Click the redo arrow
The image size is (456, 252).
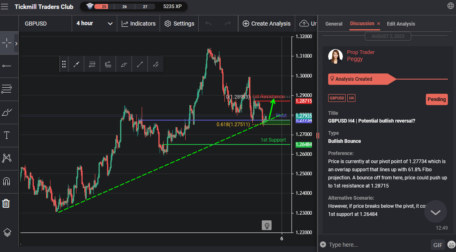click(x=228, y=24)
